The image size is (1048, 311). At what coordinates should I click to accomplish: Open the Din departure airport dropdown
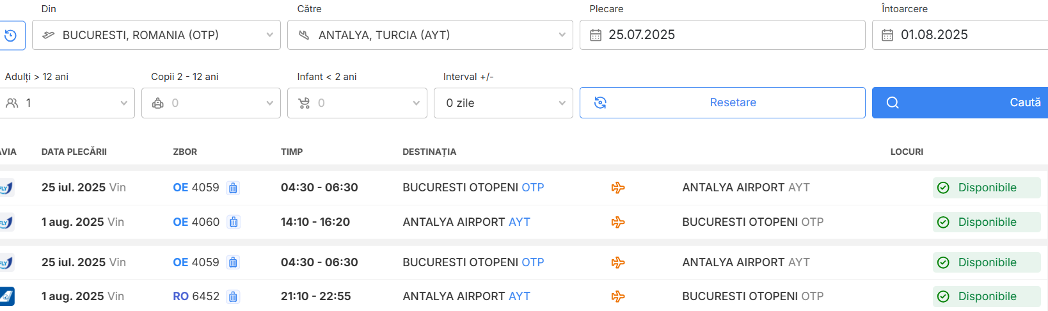pyautogui.click(x=156, y=35)
